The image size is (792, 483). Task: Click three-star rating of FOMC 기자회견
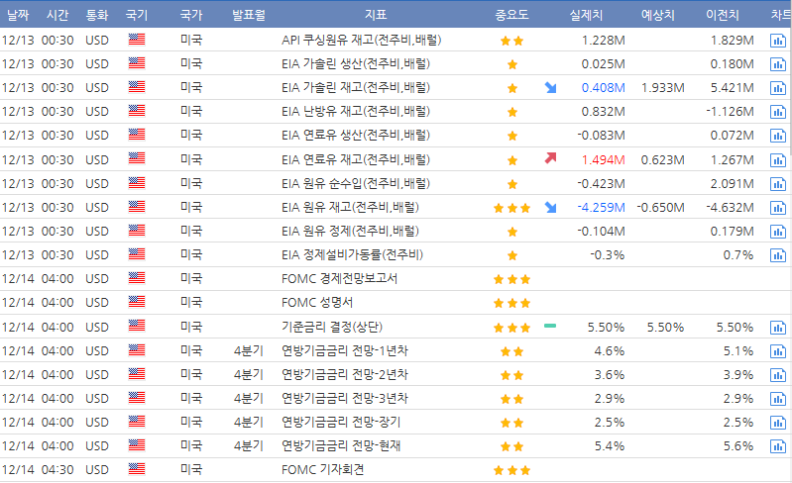pos(512,470)
